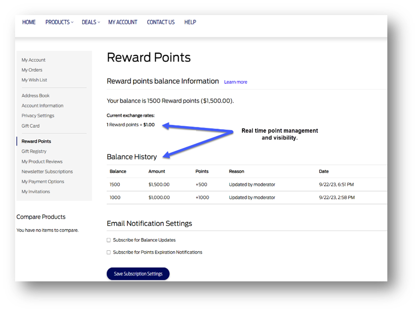Click Contact Us in the navigation bar
Screen dimensions: 418x312
click(x=160, y=22)
